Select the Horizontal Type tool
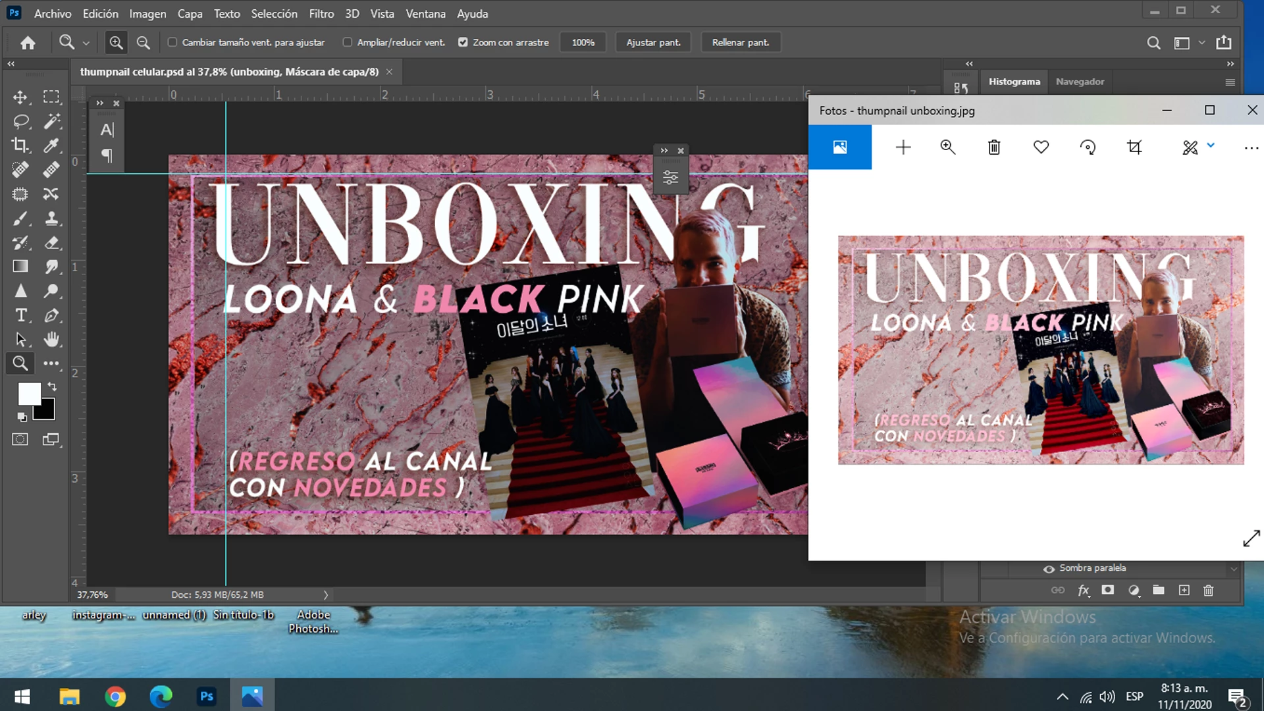Image resolution: width=1264 pixels, height=711 pixels. (20, 315)
